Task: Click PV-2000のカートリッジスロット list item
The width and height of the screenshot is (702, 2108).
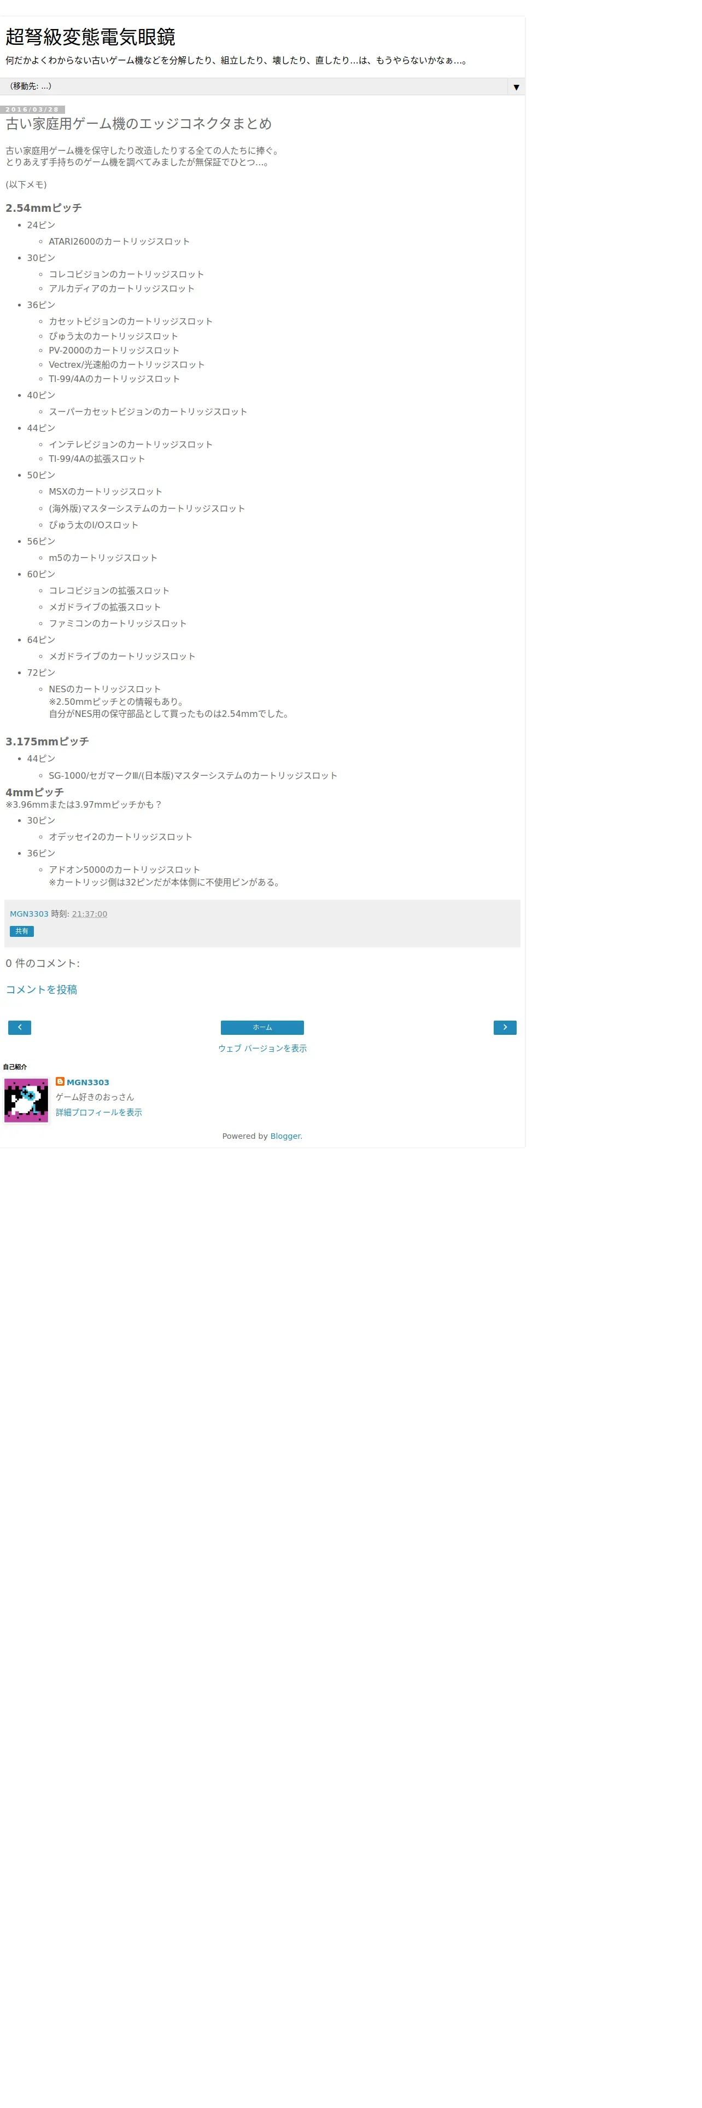Action: pyautogui.click(x=114, y=350)
